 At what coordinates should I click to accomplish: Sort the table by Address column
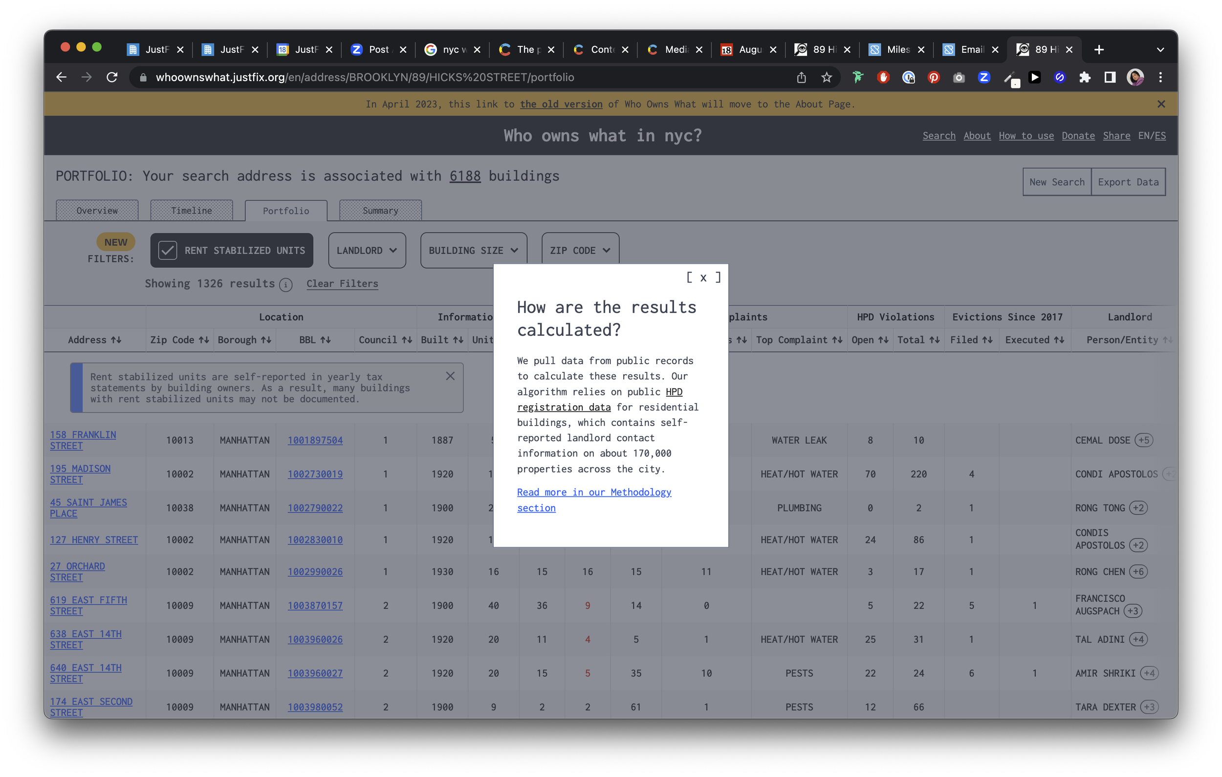94,340
